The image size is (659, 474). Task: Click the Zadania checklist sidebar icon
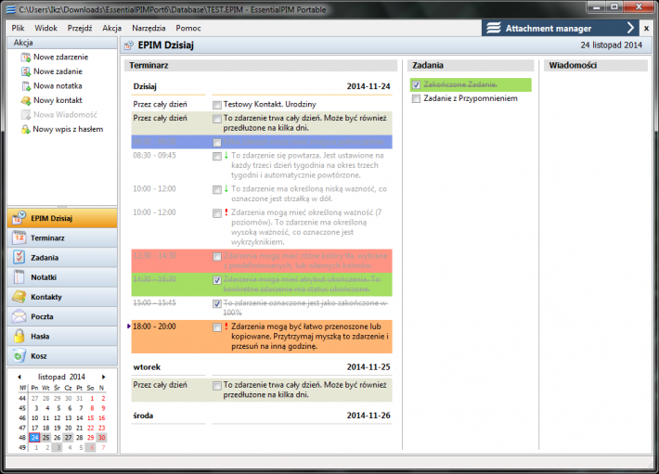click(x=19, y=257)
